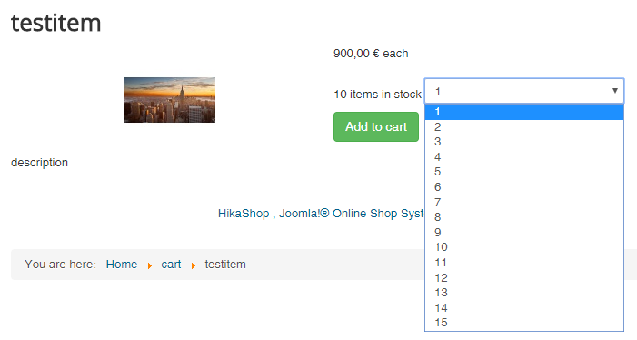Select quantity 12 from the list
Screen dimensions: 637x340
coord(524,277)
